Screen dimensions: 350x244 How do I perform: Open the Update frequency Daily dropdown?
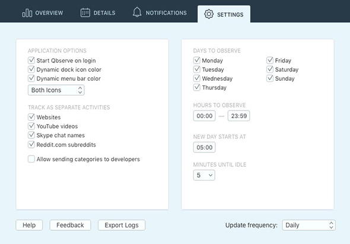coord(308,225)
